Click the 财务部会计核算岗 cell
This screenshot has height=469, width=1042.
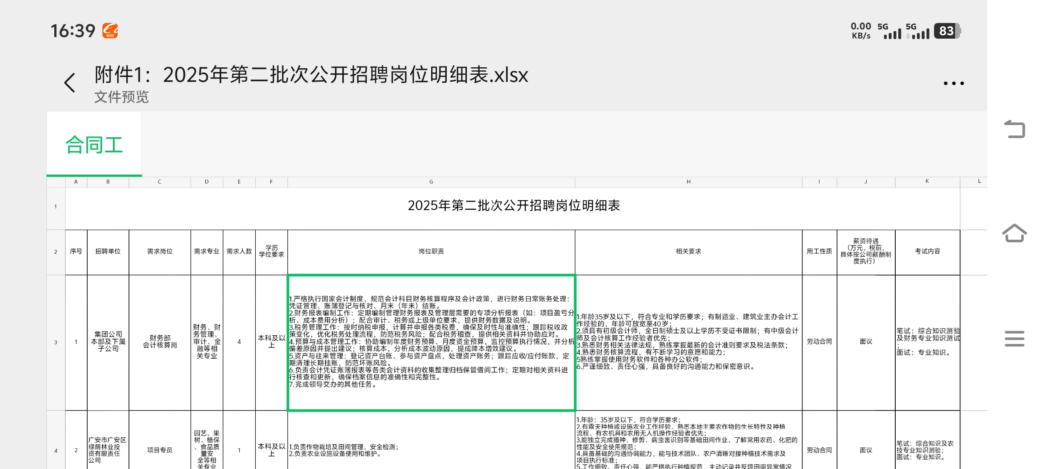[160, 342]
